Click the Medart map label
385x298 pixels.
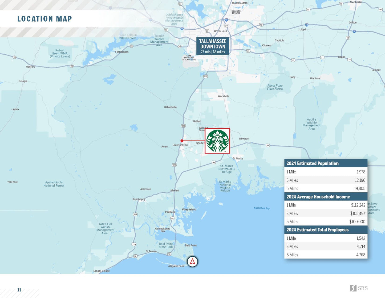coord(175,190)
